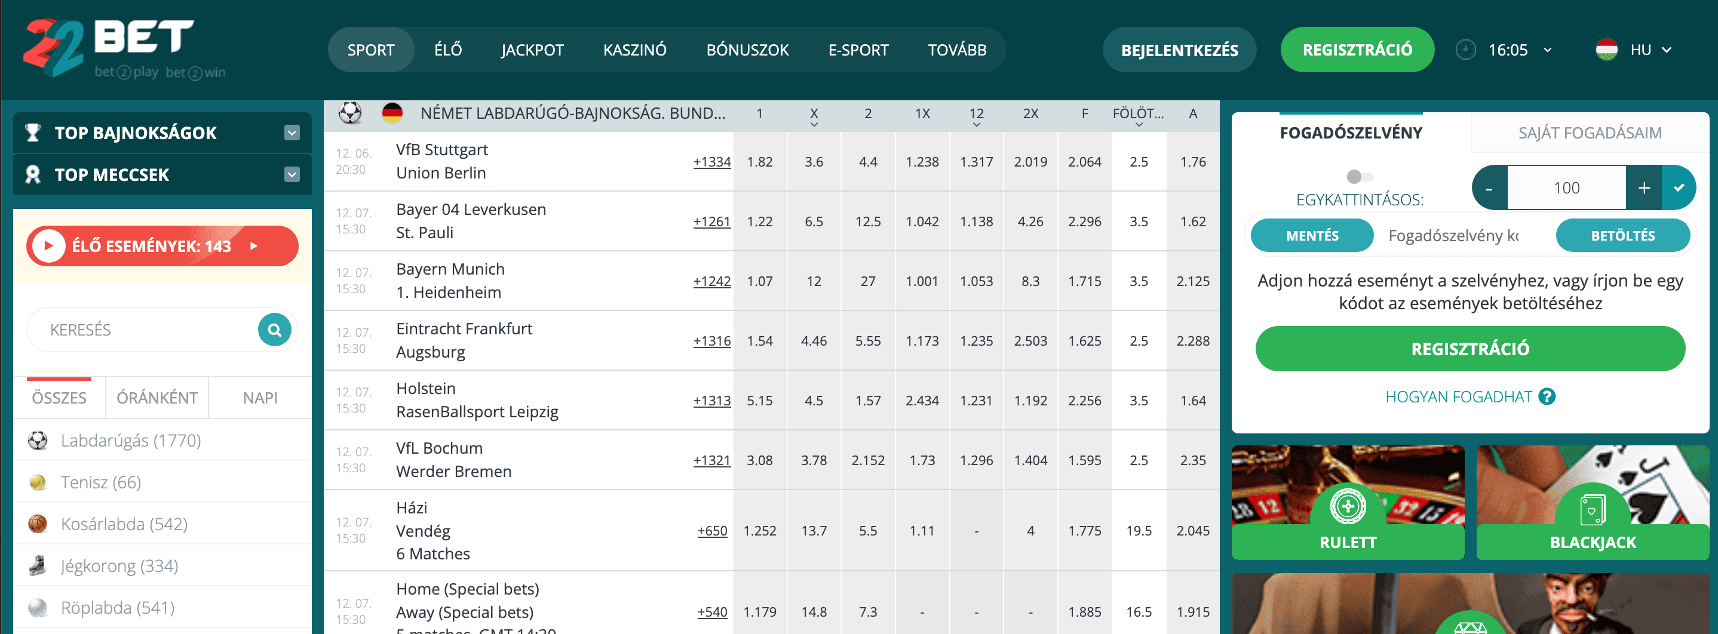Open the Bundesliga league title link
The width and height of the screenshot is (1718, 634).
point(572,113)
